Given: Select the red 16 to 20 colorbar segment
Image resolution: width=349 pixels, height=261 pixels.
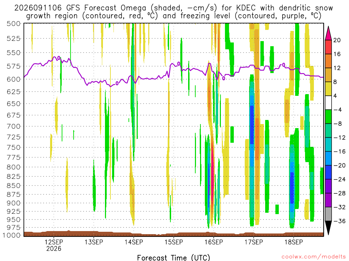Looking at the screenshot, I should point(328,47).
